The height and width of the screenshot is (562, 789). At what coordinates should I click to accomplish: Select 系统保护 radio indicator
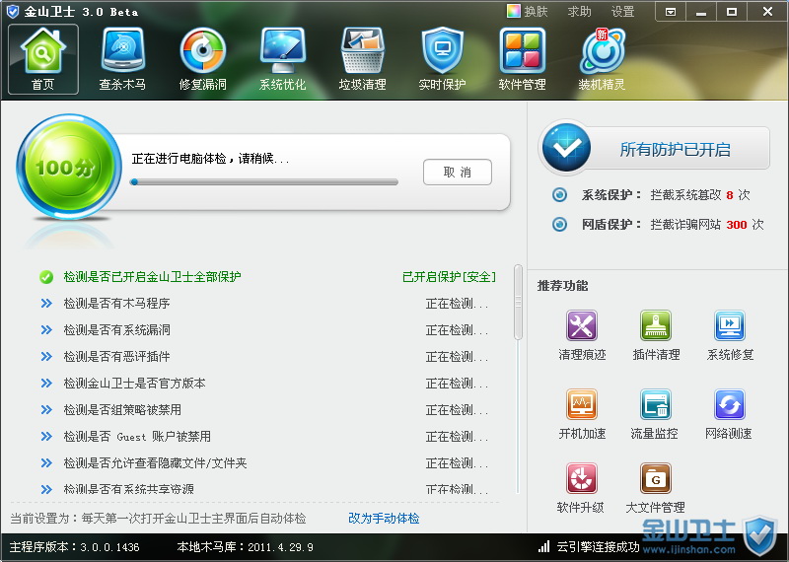tap(559, 194)
